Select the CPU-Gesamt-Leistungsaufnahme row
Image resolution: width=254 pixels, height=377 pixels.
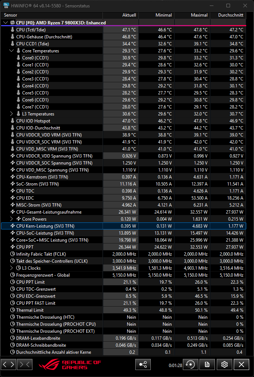[124, 212]
